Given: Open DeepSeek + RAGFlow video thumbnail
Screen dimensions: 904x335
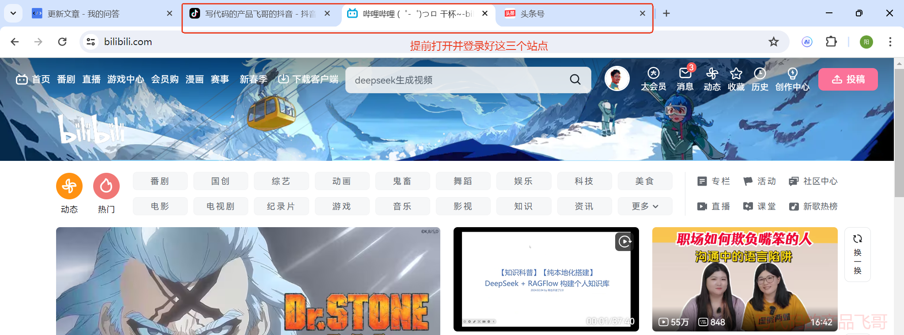Looking at the screenshot, I should click(x=546, y=279).
